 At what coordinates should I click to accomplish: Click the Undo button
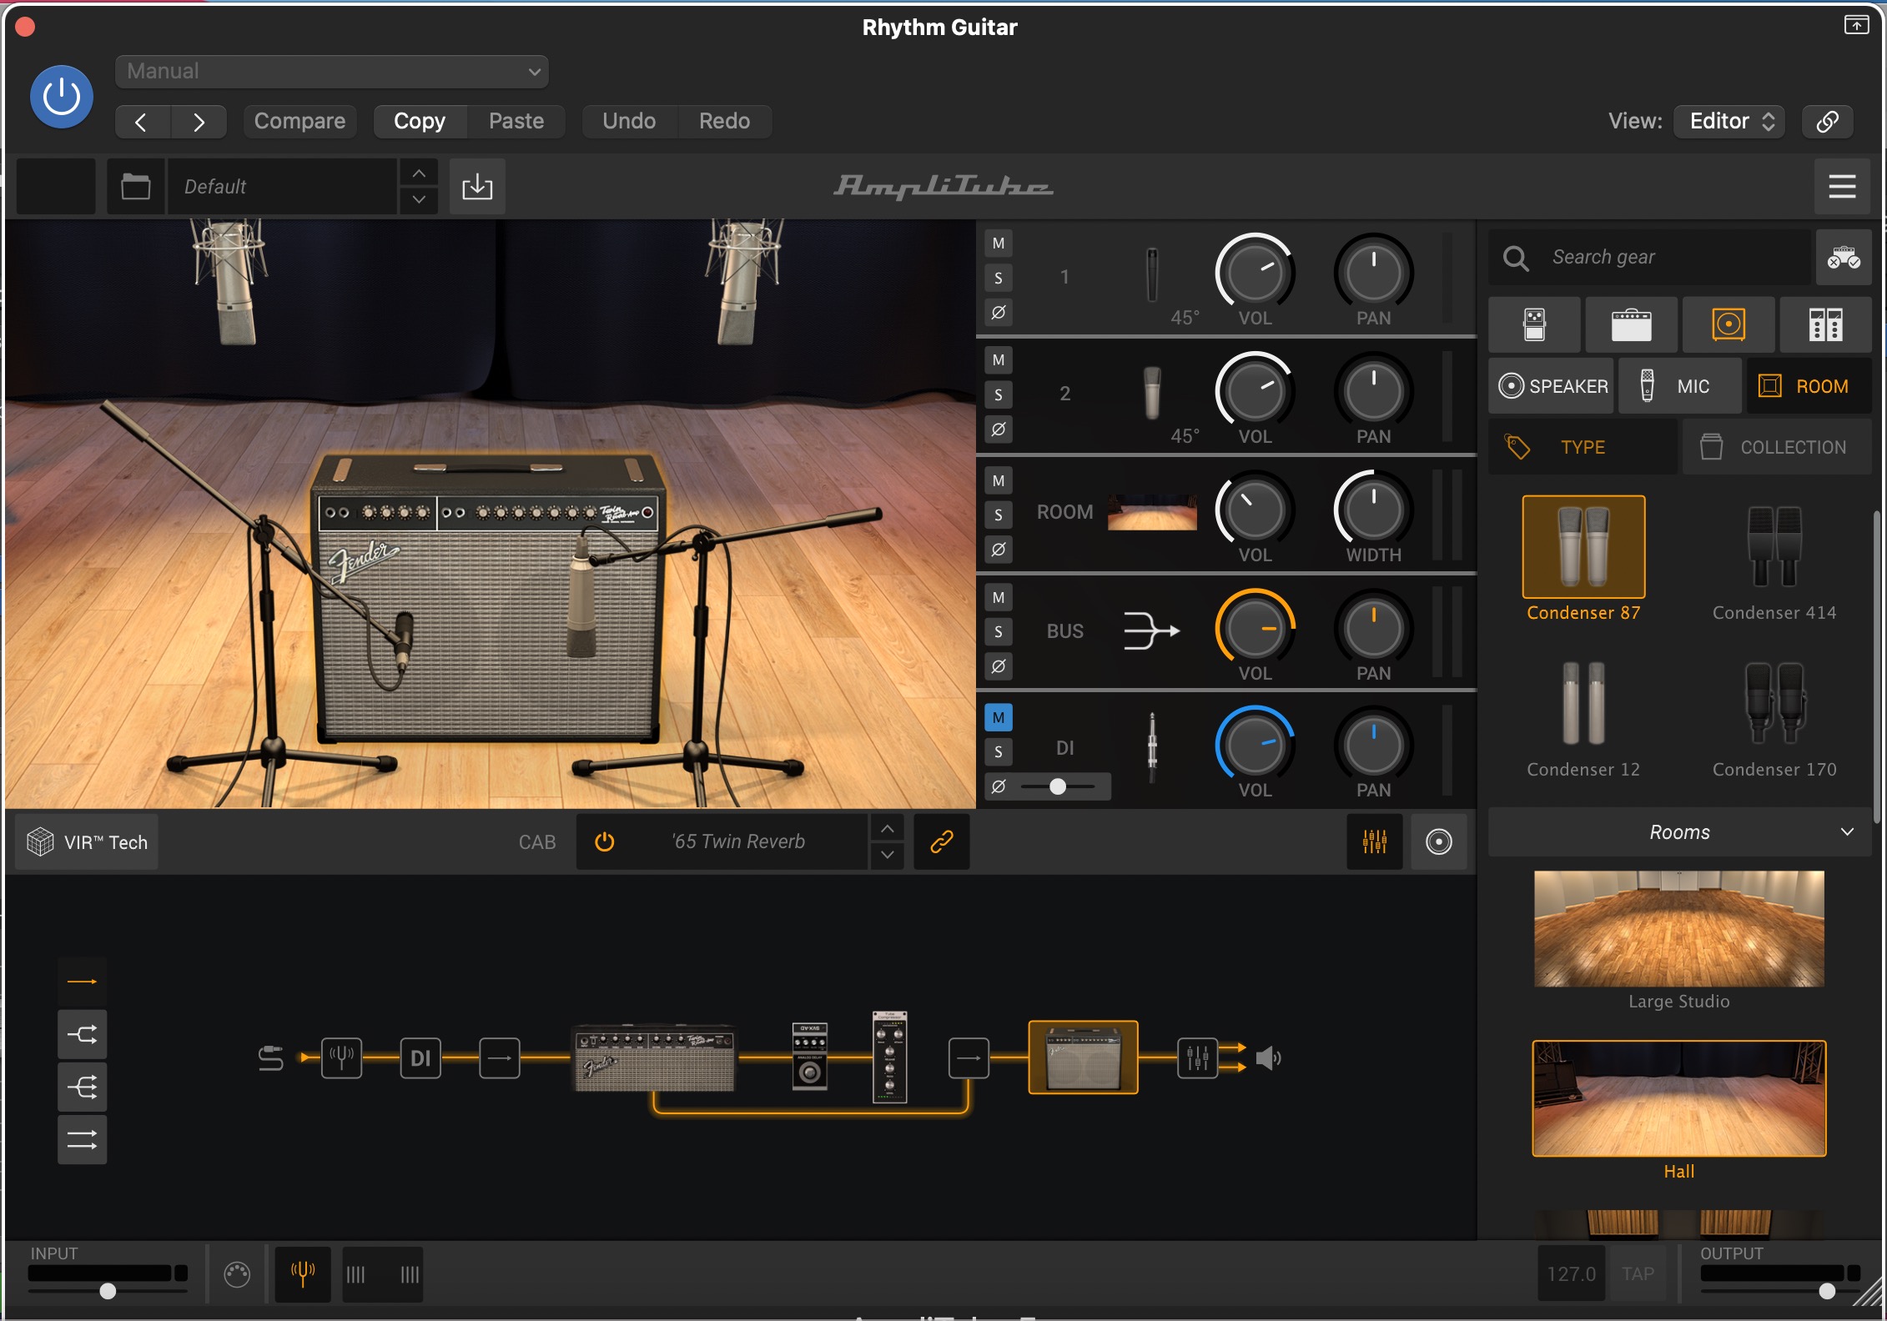point(629,122)
